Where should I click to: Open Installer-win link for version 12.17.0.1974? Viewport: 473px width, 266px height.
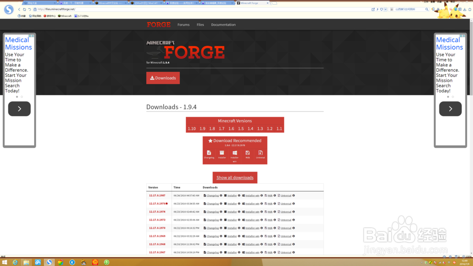252,212
